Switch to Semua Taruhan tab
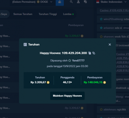The width and height of the screenshot is (129, 118). coord(23,14)
